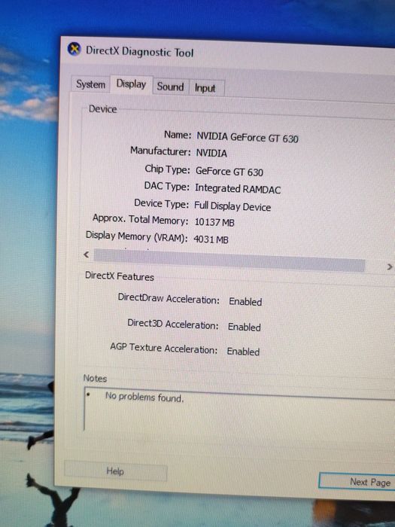
Task: Click the Display Memory value 4031 MB
Action: click(211, 239)
